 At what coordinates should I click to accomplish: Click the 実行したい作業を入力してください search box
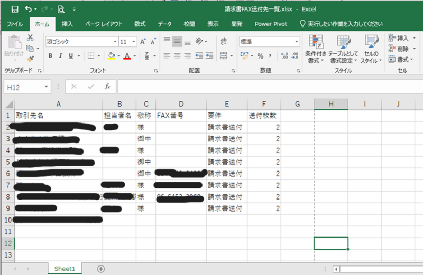click(341, 24)
